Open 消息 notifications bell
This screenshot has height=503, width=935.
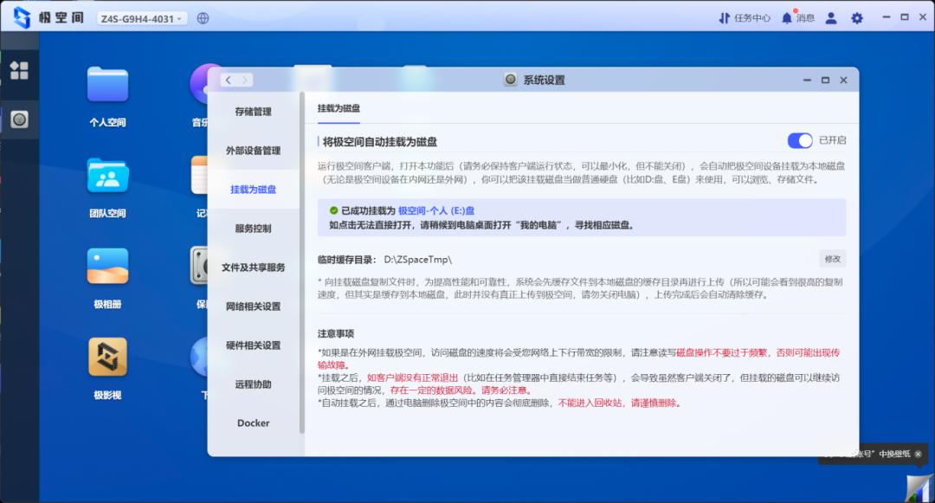[798, 18]
